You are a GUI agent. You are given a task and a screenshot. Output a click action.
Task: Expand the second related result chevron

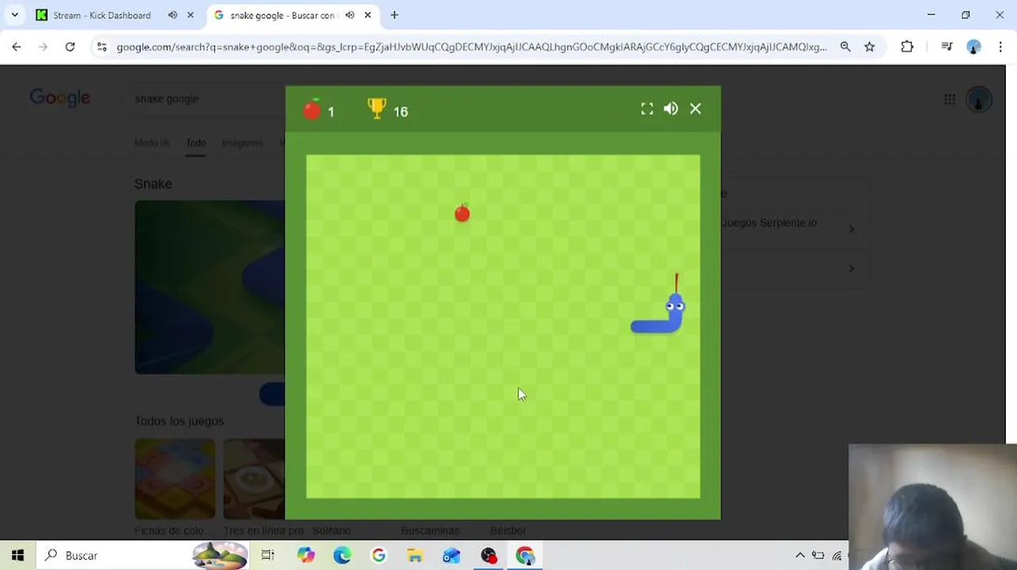851,268
